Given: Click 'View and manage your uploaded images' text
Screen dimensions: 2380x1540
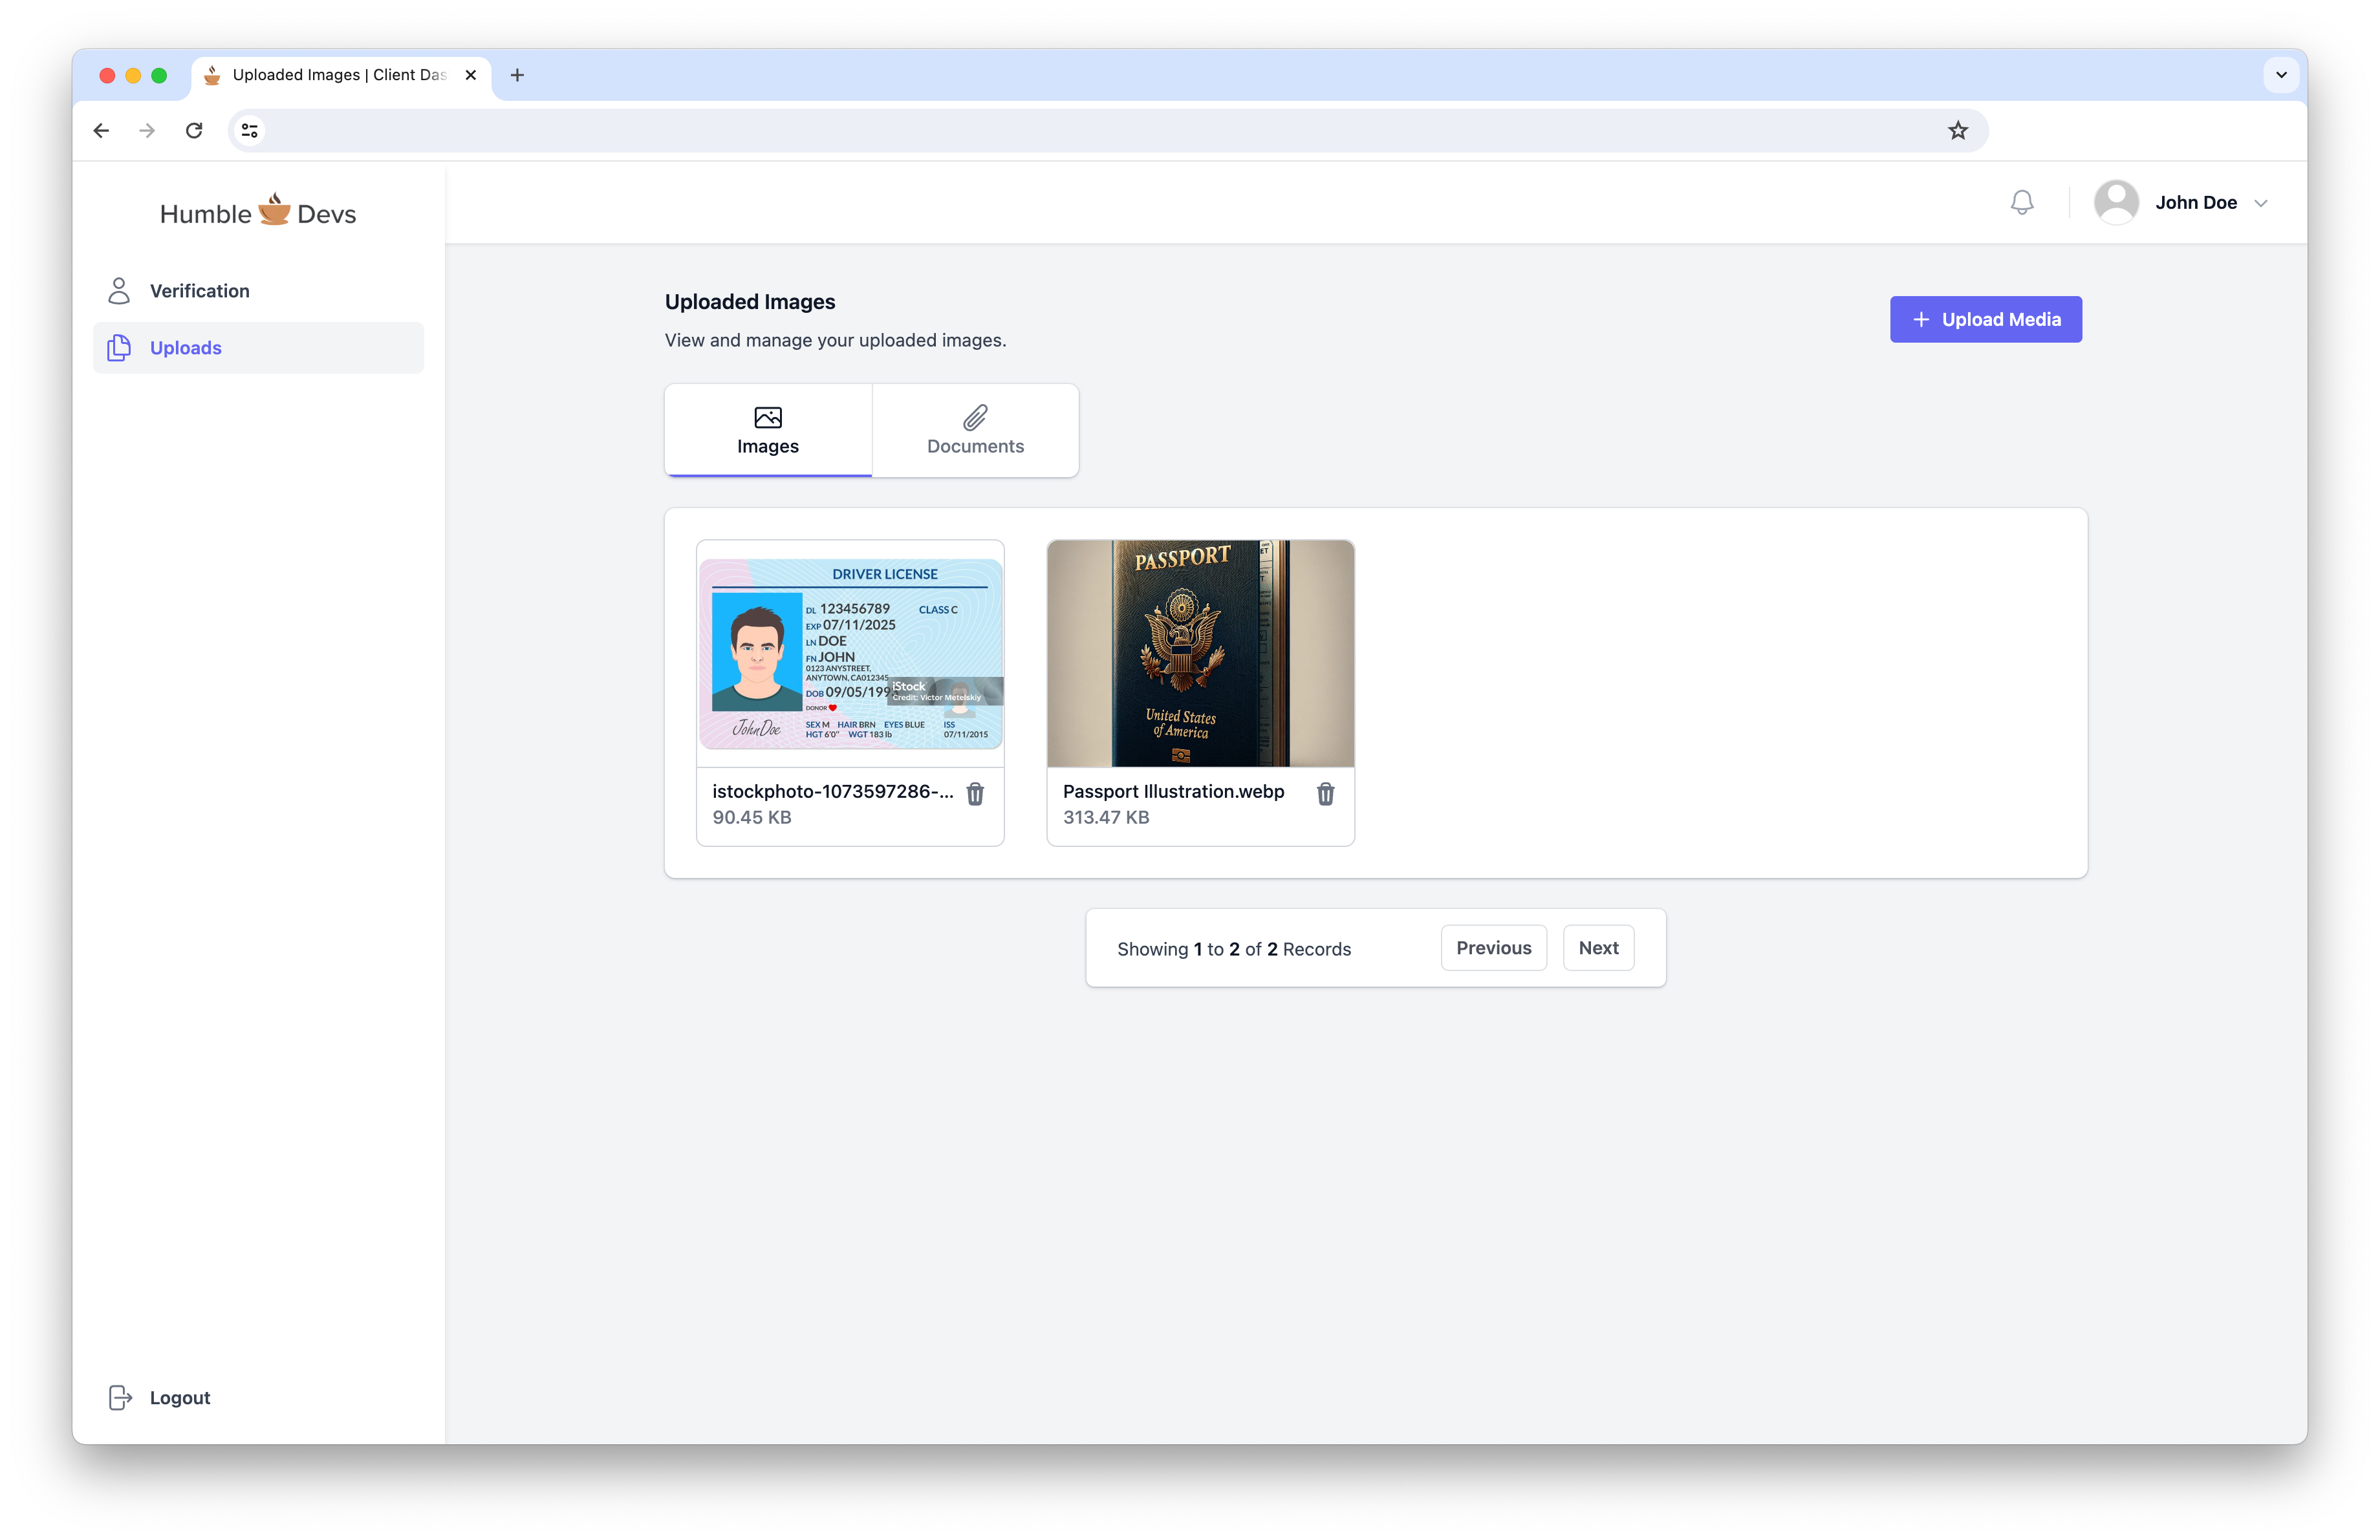Looking at the screenshot, I should [x=835, y=340].
